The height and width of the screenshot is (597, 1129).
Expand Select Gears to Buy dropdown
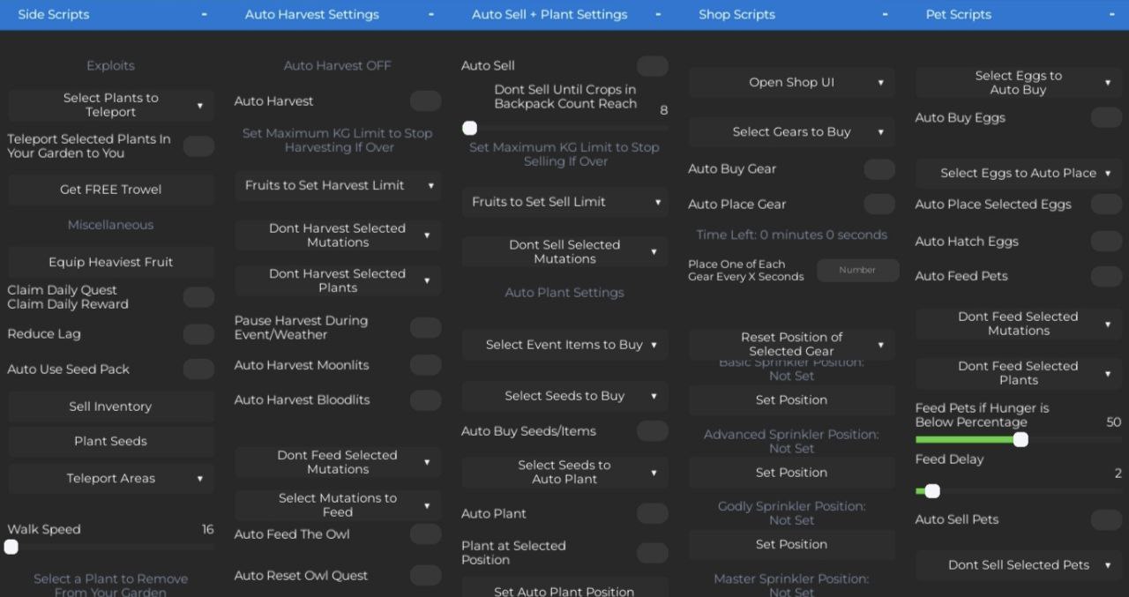pyautogui.click(x=791, y=132)
